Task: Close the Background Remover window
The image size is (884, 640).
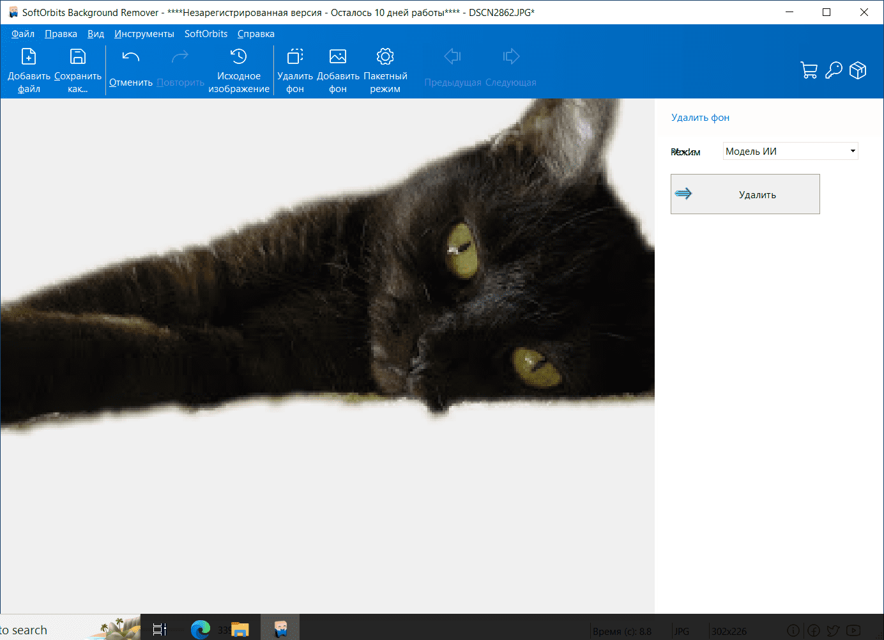Action: (x=864, y=12)
